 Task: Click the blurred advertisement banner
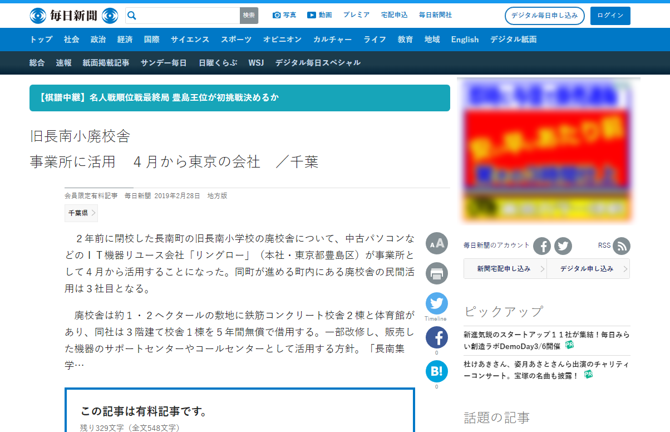point(548,150)
